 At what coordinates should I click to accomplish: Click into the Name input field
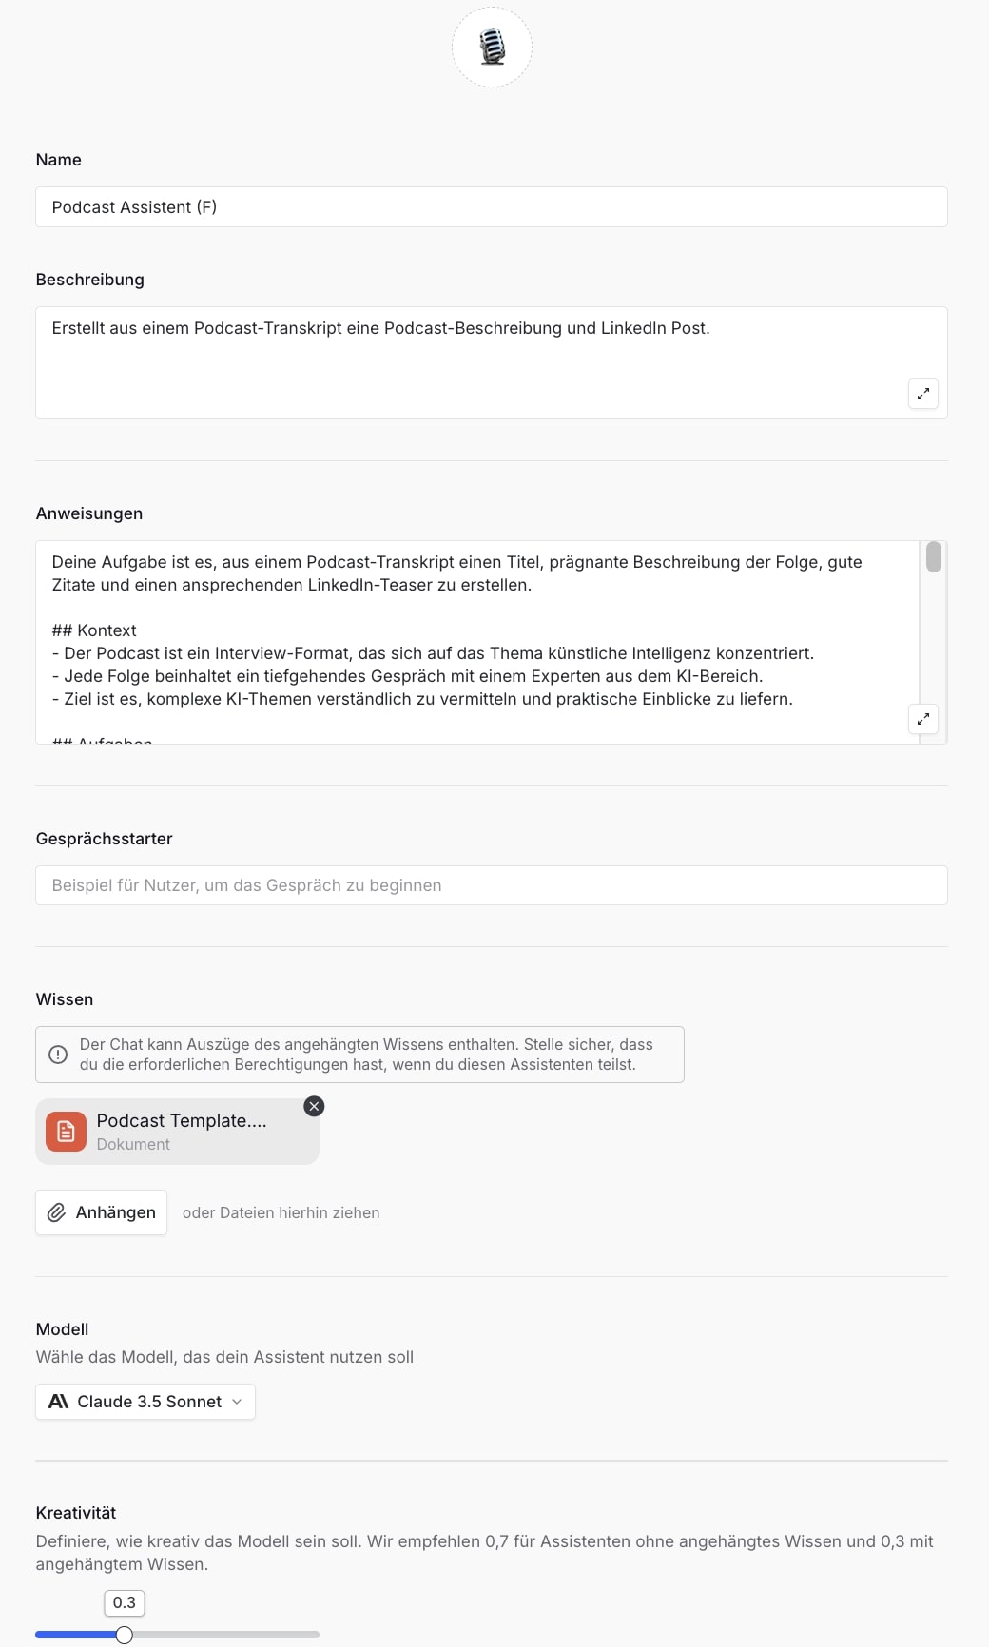pos(491,207)
